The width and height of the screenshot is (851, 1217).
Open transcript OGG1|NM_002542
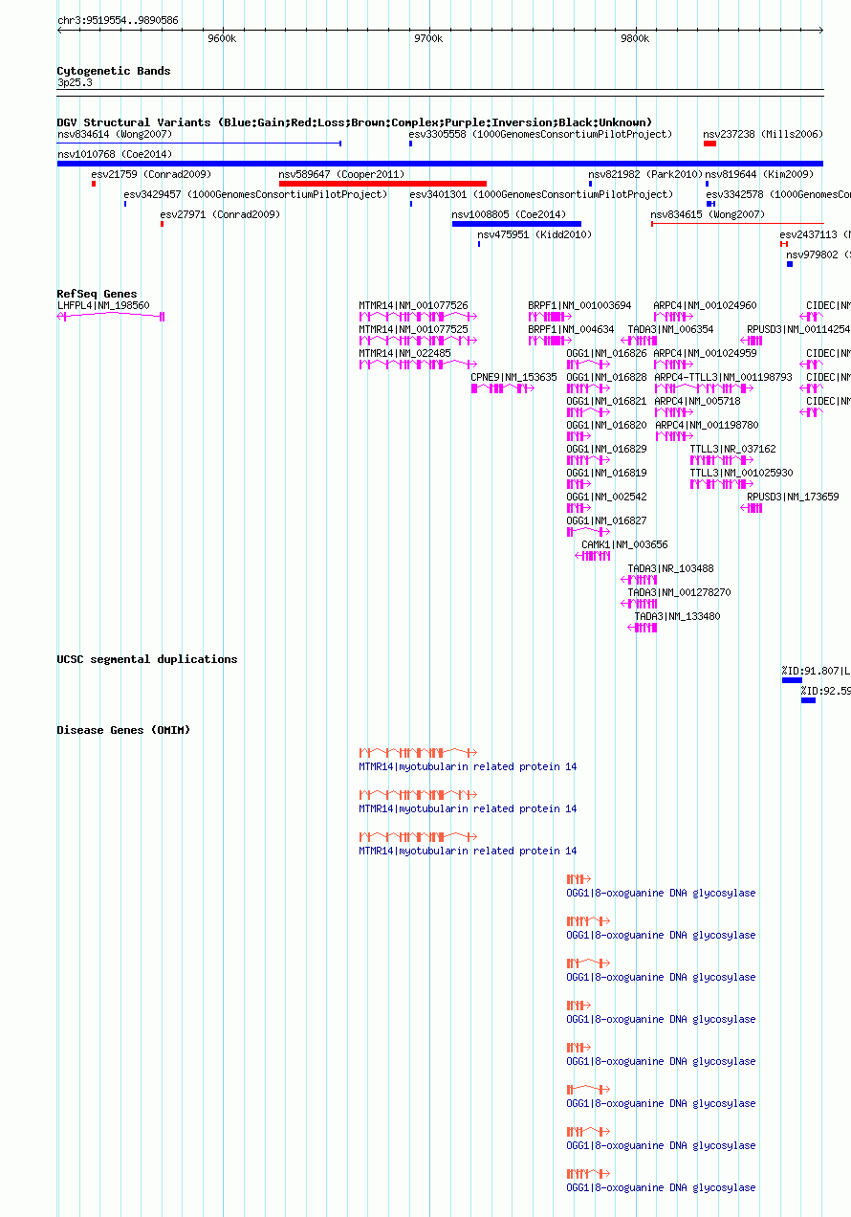pos(606,498)
